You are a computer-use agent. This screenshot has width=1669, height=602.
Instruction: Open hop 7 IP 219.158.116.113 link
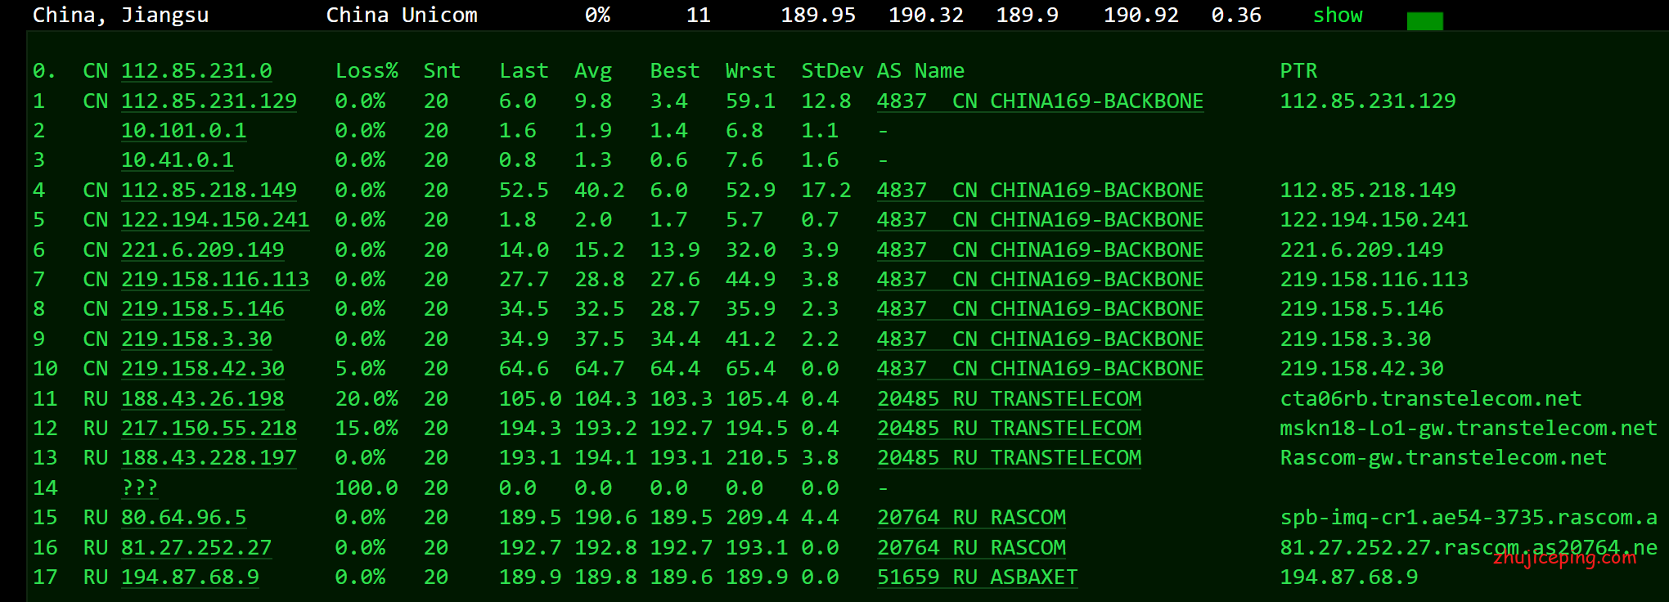coord(215,280)
